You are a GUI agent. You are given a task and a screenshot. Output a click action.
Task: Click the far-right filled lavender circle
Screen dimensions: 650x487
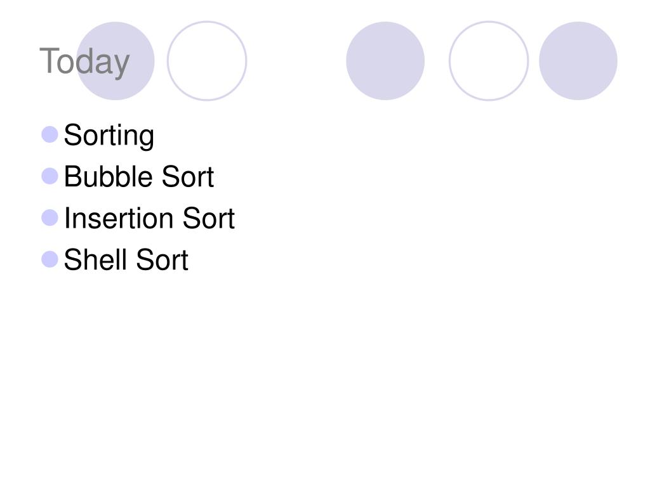578,61
